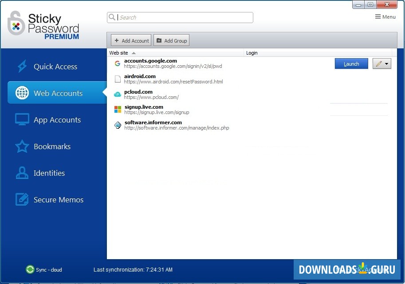Image resolution: width=405 pixels, height=284 pixels.
Task: Click the Bookmarks star icon
Action: (22, 146)
